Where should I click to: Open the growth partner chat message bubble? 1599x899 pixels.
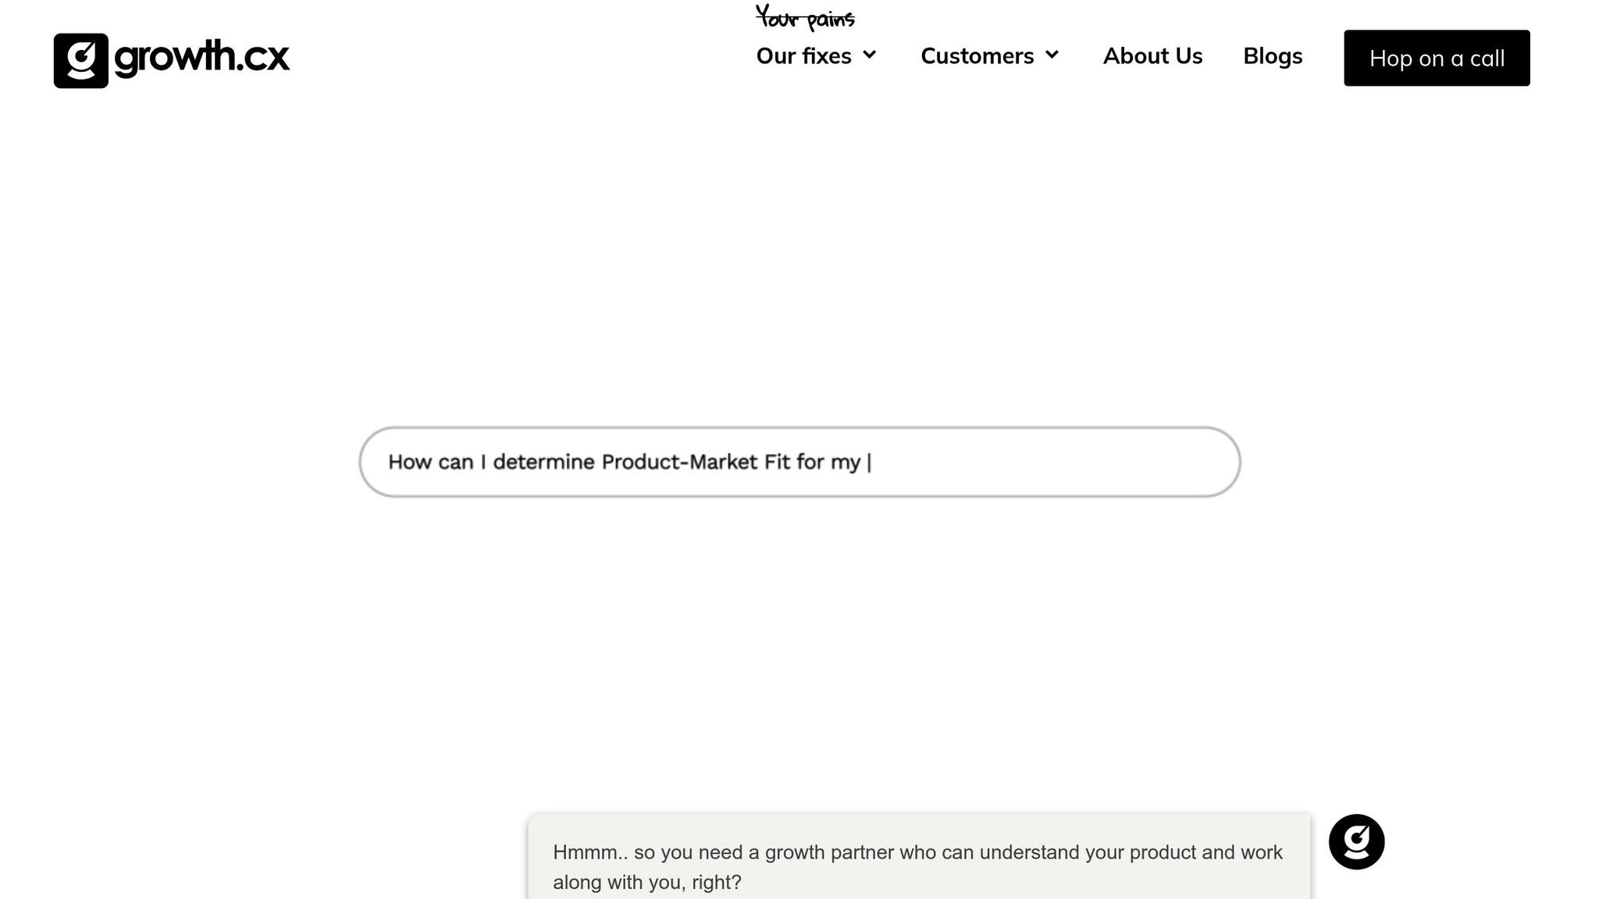pos(919,858)
